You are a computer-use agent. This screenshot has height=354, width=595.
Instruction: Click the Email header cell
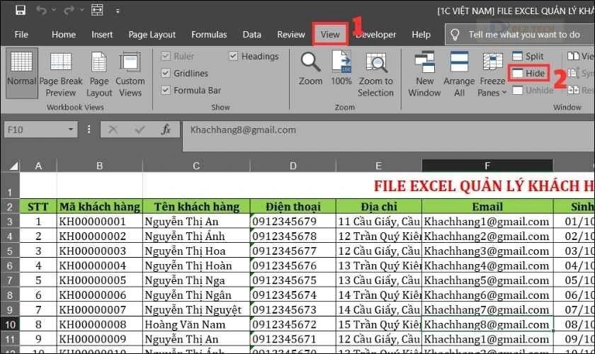(487, 207)
